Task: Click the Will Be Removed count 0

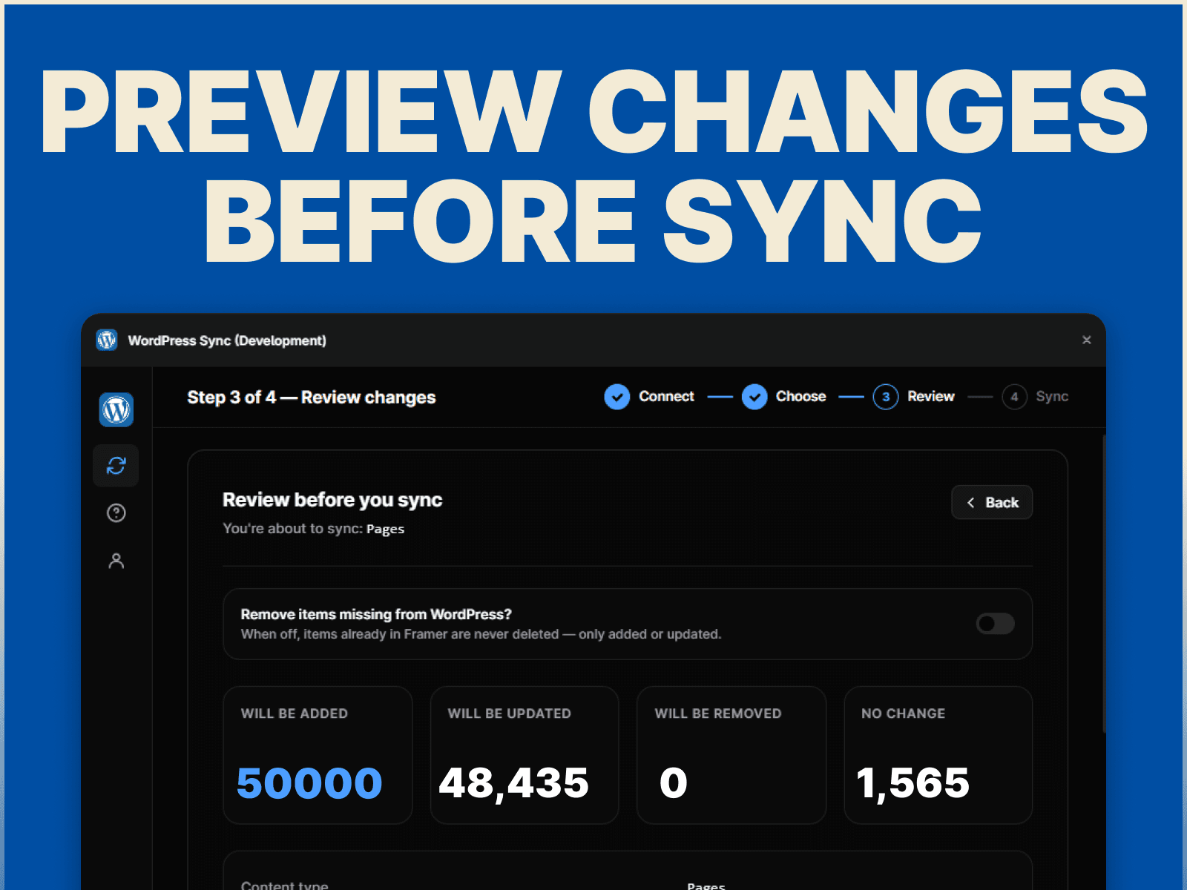Action: click(674, 783)
